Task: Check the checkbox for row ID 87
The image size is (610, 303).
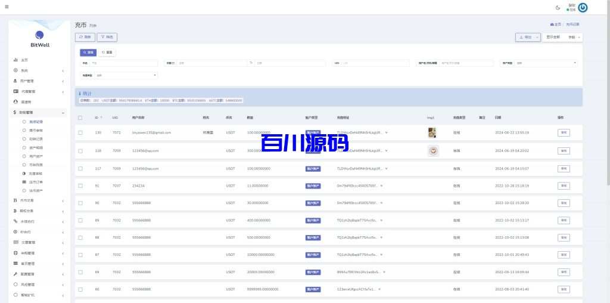Action: tap(80, 255)
